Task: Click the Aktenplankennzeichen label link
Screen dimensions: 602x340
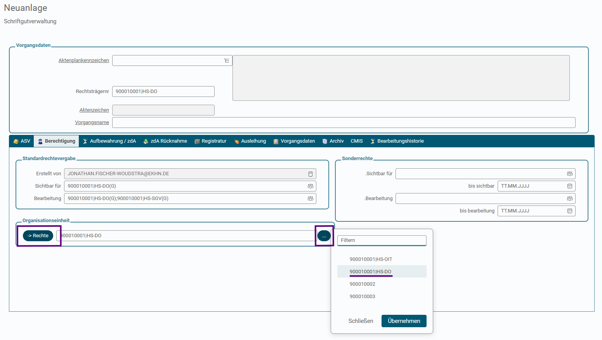Action: point(84,60)
